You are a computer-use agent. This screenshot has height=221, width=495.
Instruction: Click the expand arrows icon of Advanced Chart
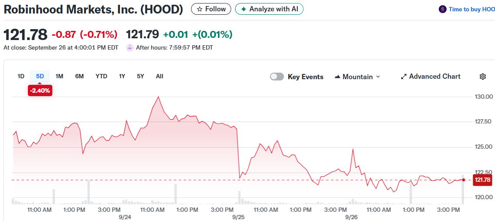pos(403,77)
